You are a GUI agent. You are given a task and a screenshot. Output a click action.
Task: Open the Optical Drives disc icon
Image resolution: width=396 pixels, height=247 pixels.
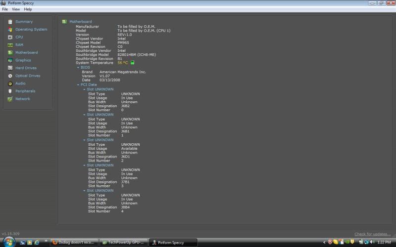(x=10, y=76)
